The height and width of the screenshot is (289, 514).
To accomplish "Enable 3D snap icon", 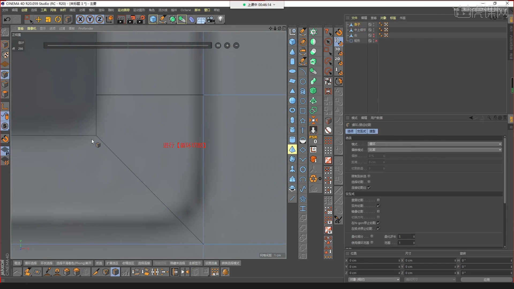I will click(x=339, y=51).
